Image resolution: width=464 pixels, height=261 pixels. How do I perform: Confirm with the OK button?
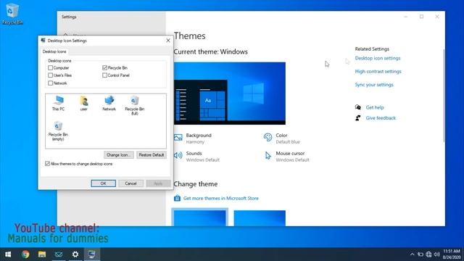tap(103, 183)
